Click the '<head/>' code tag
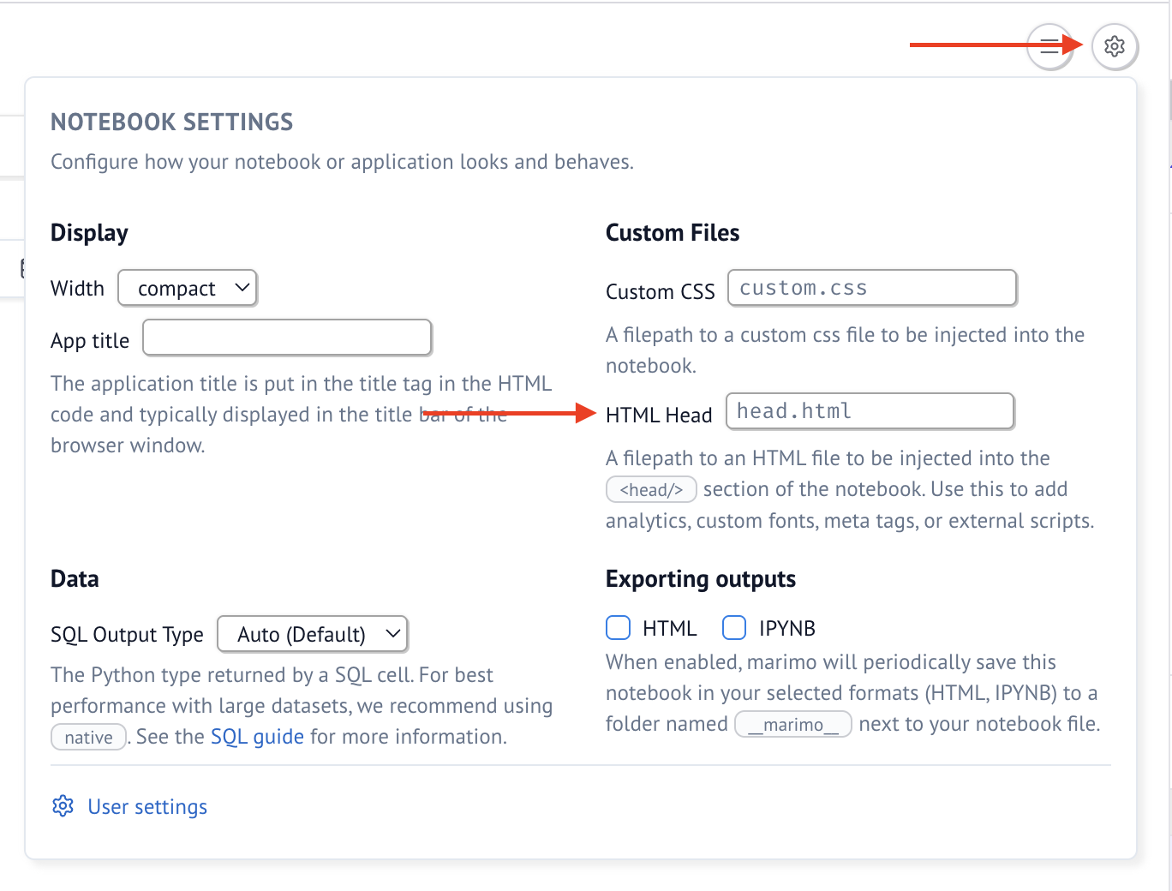Viewport: 1172px width, 891px height. 651,490
